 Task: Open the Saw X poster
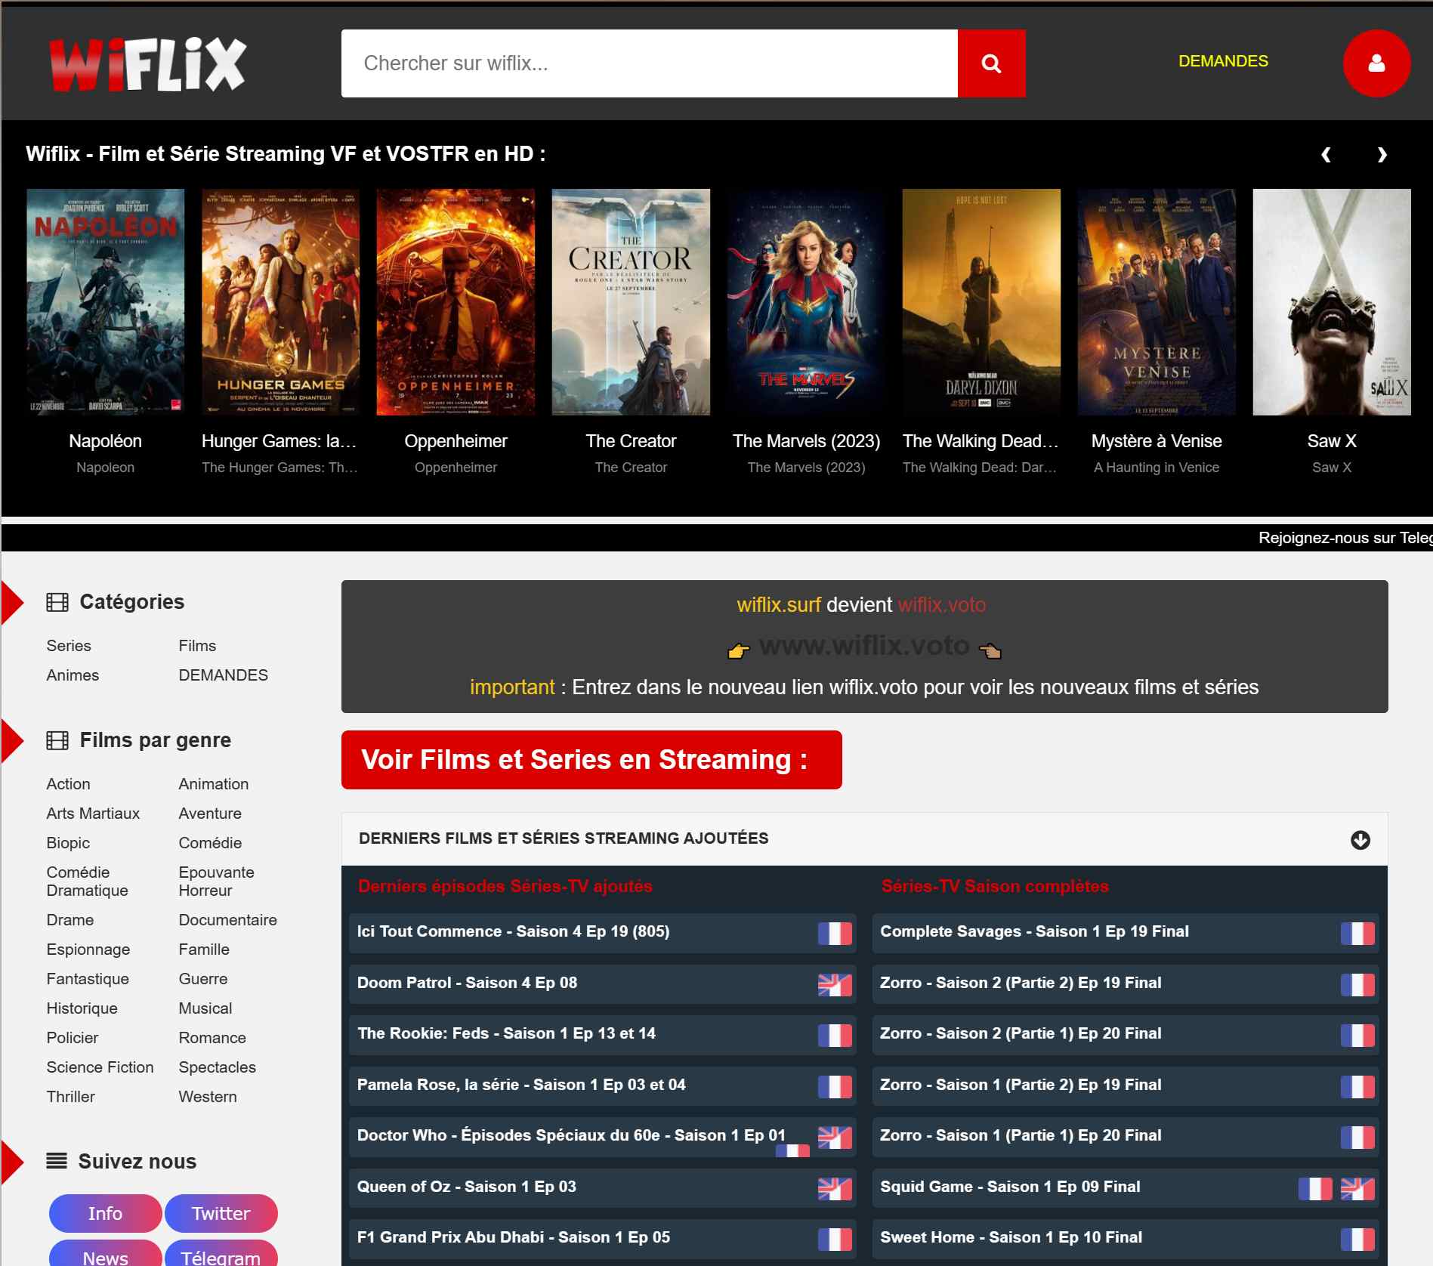[x=1332, y=302]
